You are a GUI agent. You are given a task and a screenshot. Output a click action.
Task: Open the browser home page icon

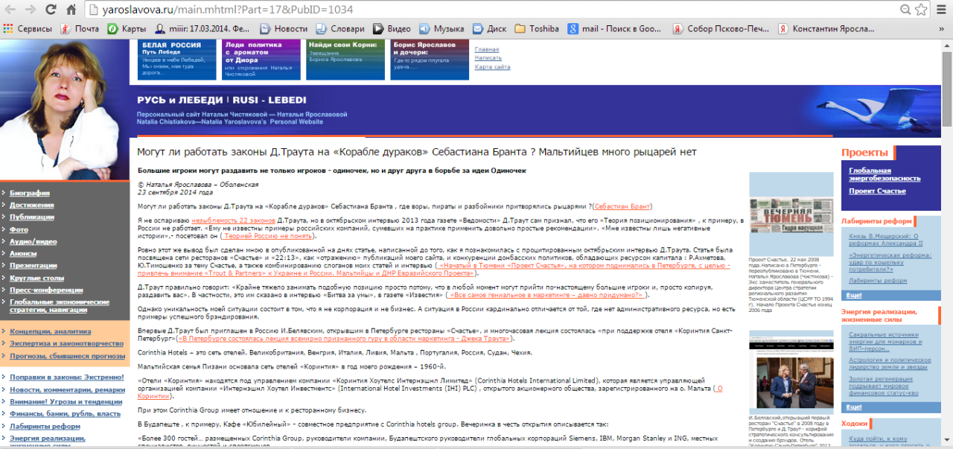[x=71, y=10]
